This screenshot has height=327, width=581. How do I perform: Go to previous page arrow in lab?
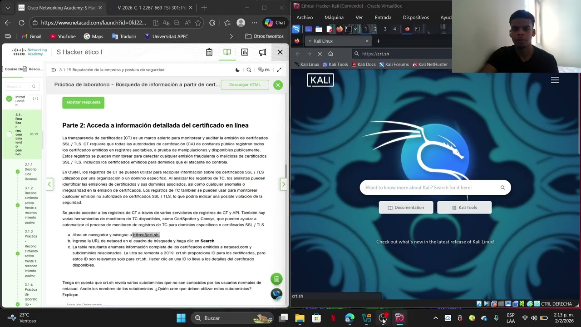49,184
